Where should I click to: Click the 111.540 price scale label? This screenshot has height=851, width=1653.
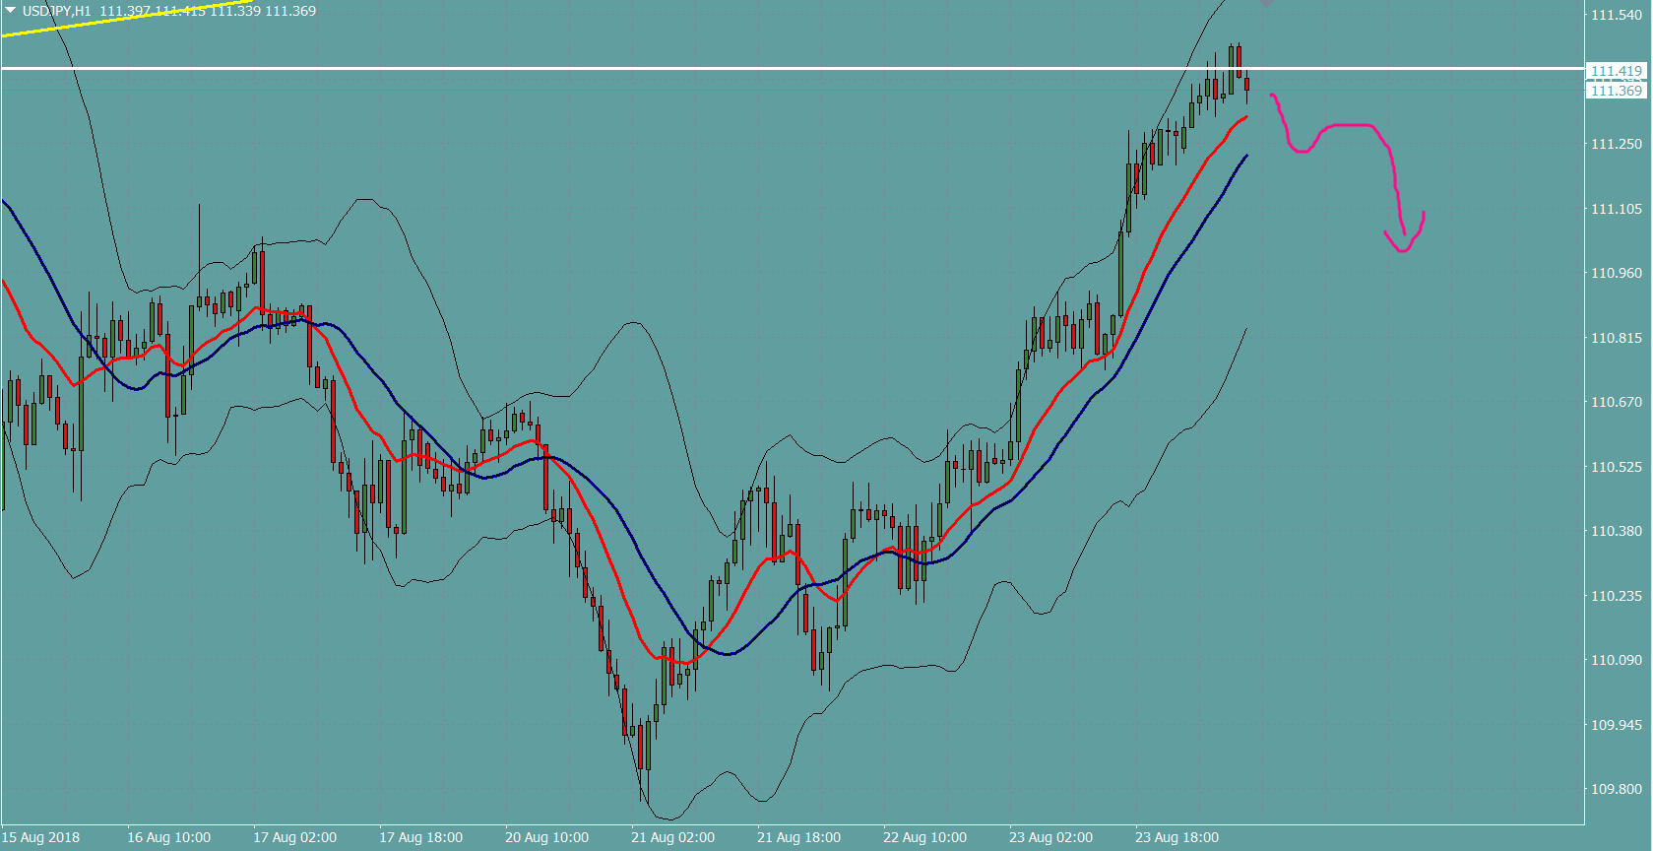(1617, 15)
